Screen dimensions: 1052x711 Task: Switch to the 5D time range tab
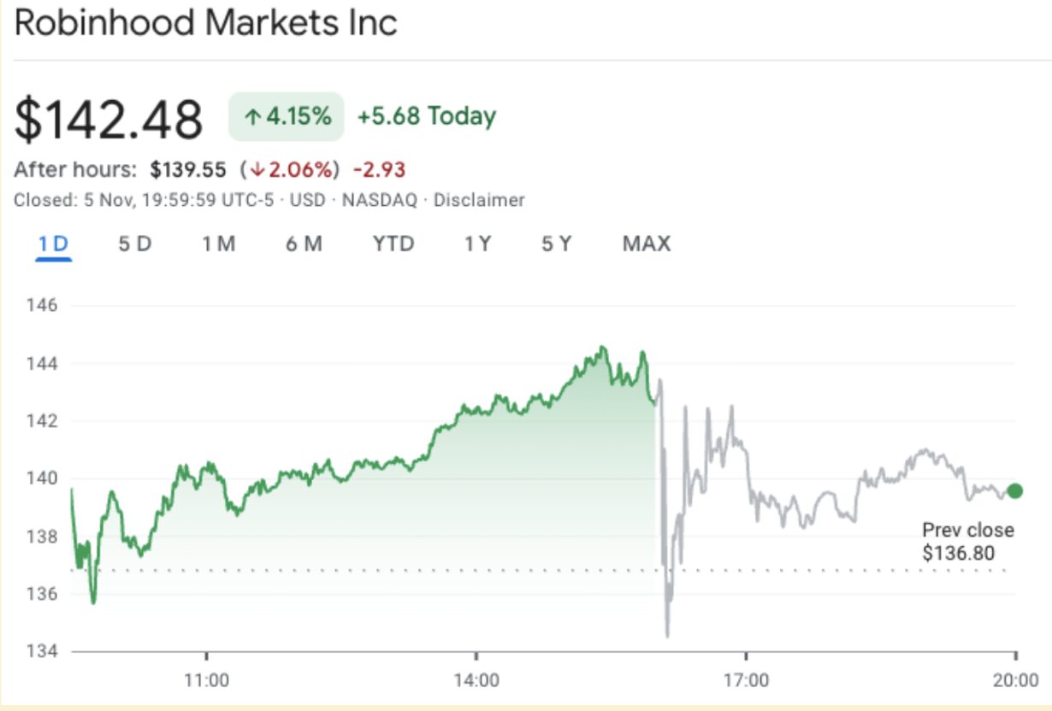pyautogui.click(x=133, y=244)
